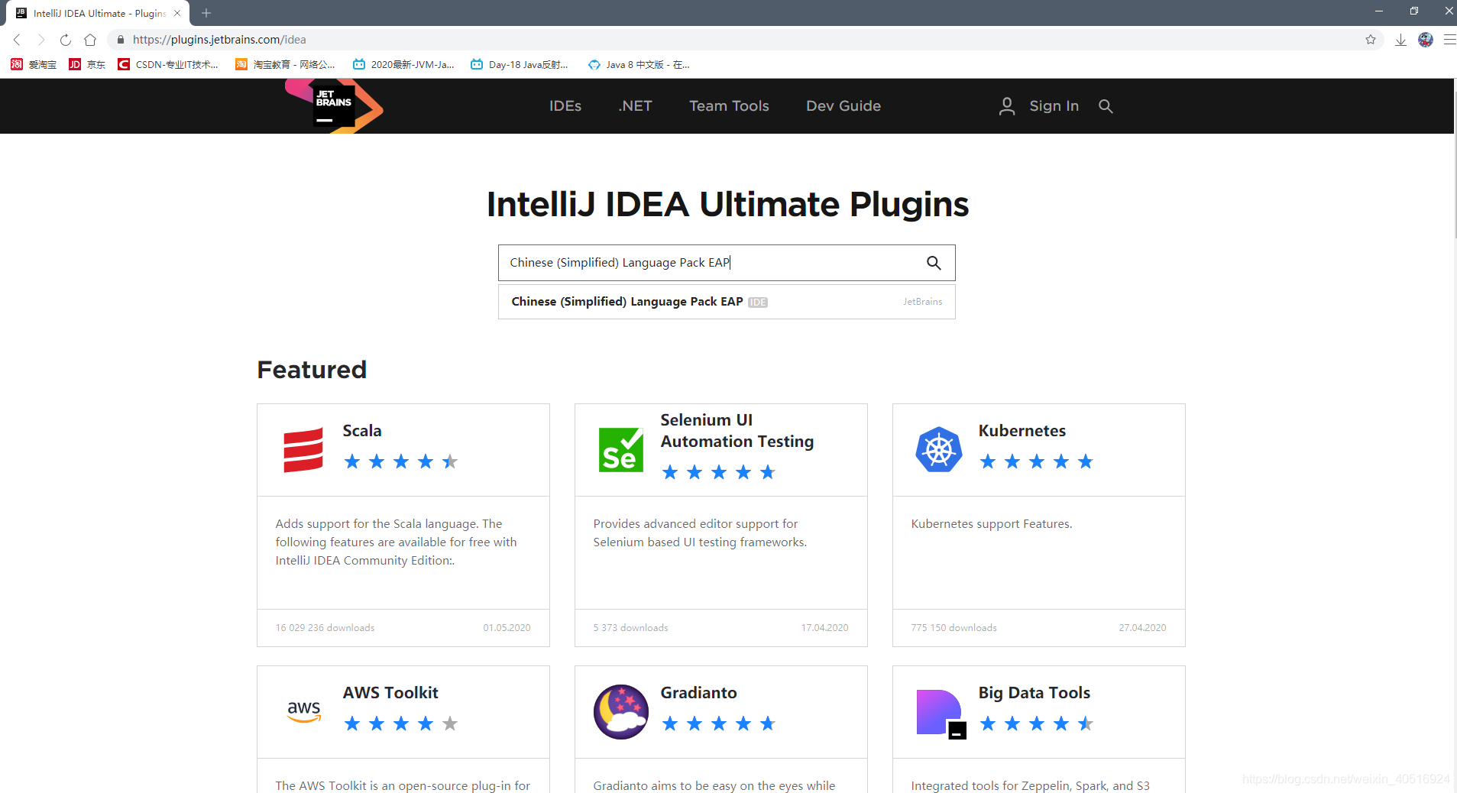The width and height of the screenshot is (1457, 793).
Task: Click the date 01.05.2020
Action: tap(507, 628)
